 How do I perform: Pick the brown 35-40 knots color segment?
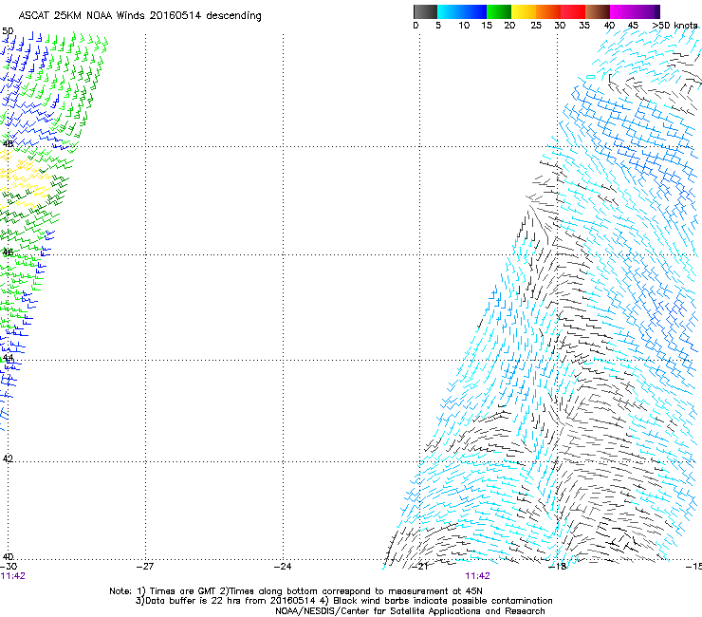tap(598, 11)
